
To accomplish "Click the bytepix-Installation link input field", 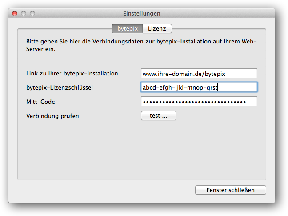I will point(199,73).
